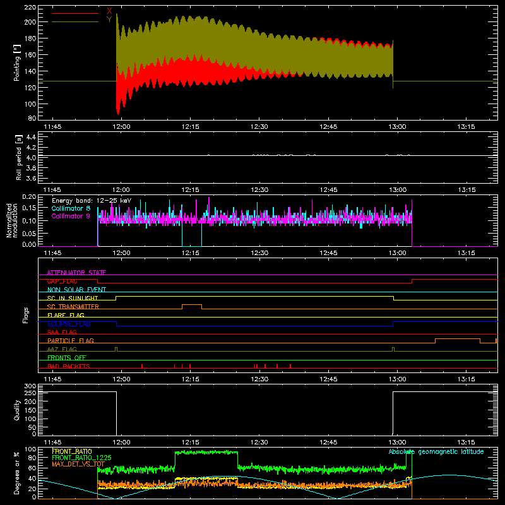Click the 150 tick on the Quality axis
505x505 pixels.
(x=30, y=410)
